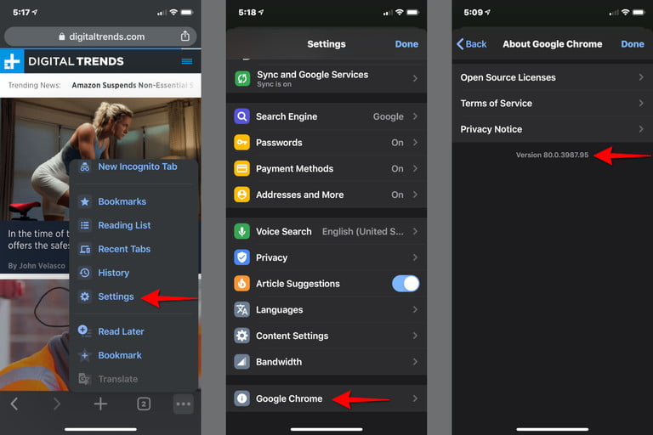This screenshot has width=653, height=435.
Task: Tap the Bookmarks star icon
Action: coord(84,202)
